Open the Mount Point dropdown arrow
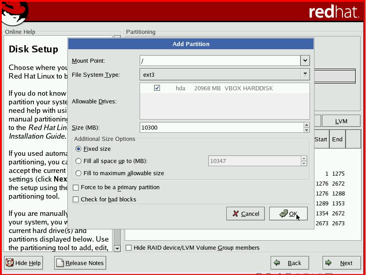The image size is (366, 275). coord(305,61)
